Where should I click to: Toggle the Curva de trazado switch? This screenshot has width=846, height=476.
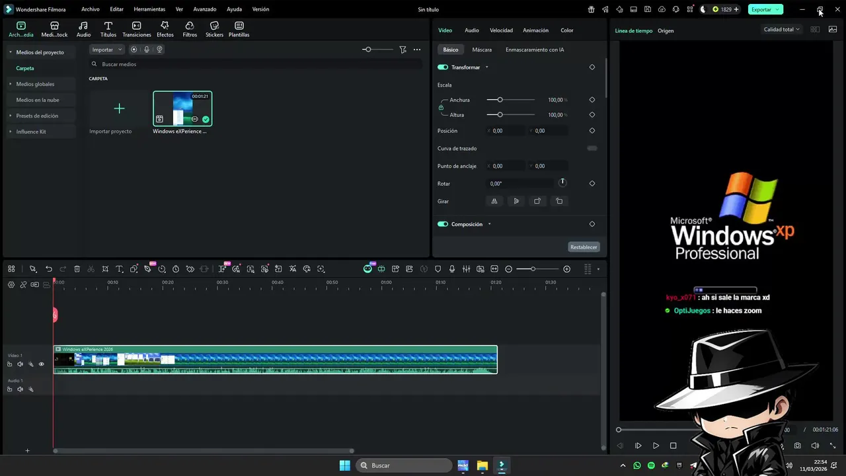click(592, 148)
